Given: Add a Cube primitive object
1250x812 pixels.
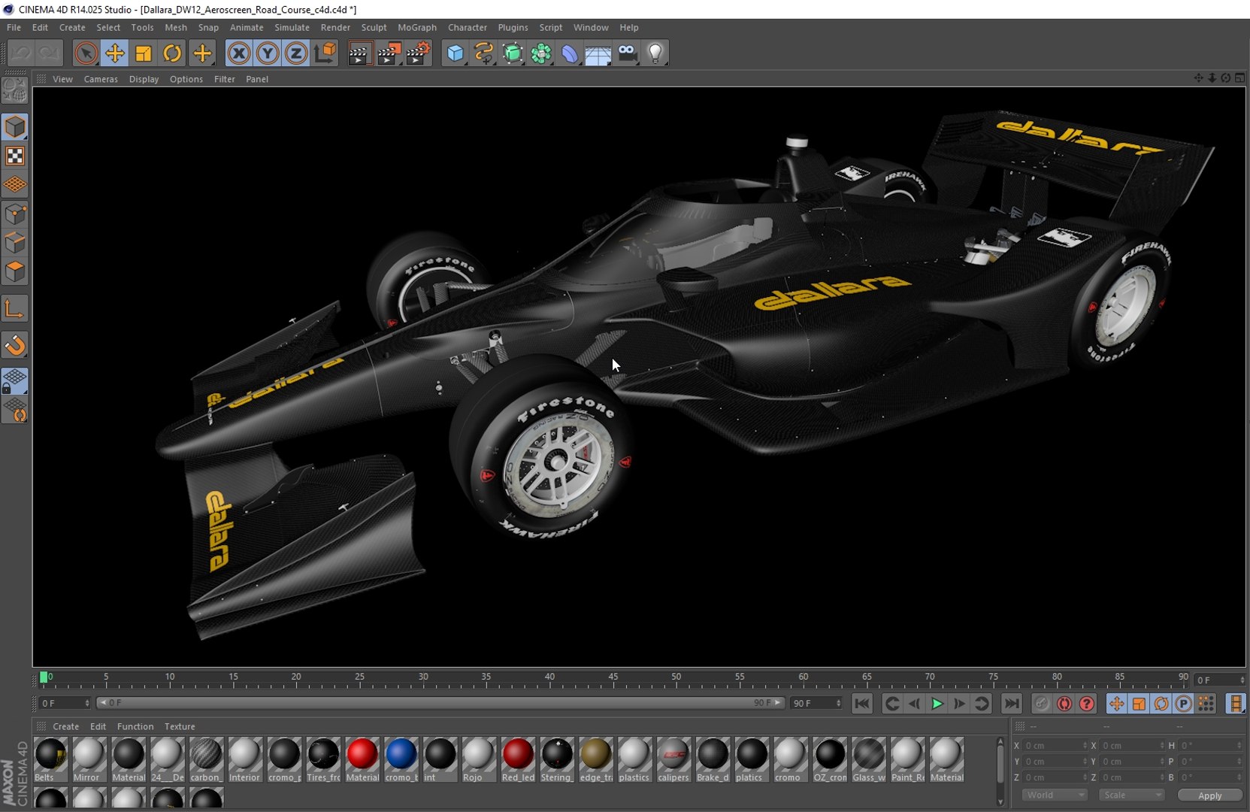Looking at the screenshot, I should click(456, 53).
